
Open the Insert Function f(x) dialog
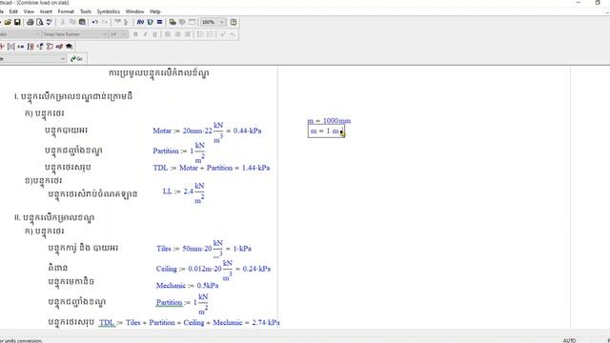(x=140, y=22)
